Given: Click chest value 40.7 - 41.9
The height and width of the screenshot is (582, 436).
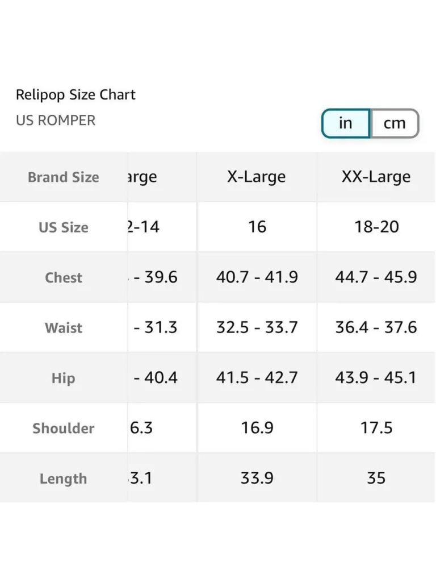Looking at the screenshot, I should tap(257, 277).
